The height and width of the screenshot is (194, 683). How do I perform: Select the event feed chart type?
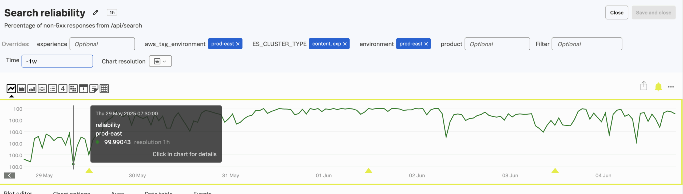[x=84, y=88]
